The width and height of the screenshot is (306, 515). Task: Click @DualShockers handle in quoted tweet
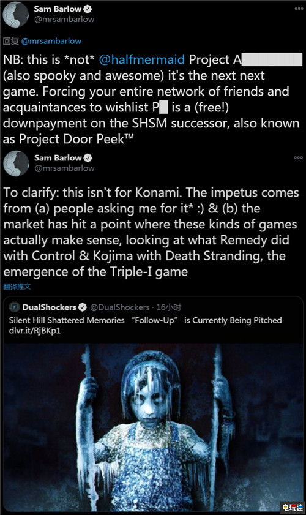point(119,307)
